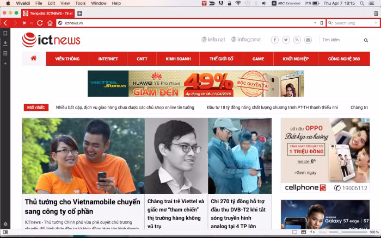Open the macOS Notification Center icon
The height and width of the screenshot is (238, 381).
[372, 3]
